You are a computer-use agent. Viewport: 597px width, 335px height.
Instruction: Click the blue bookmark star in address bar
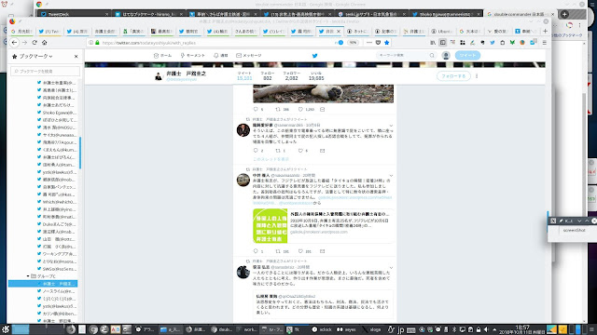click(387, 43)
